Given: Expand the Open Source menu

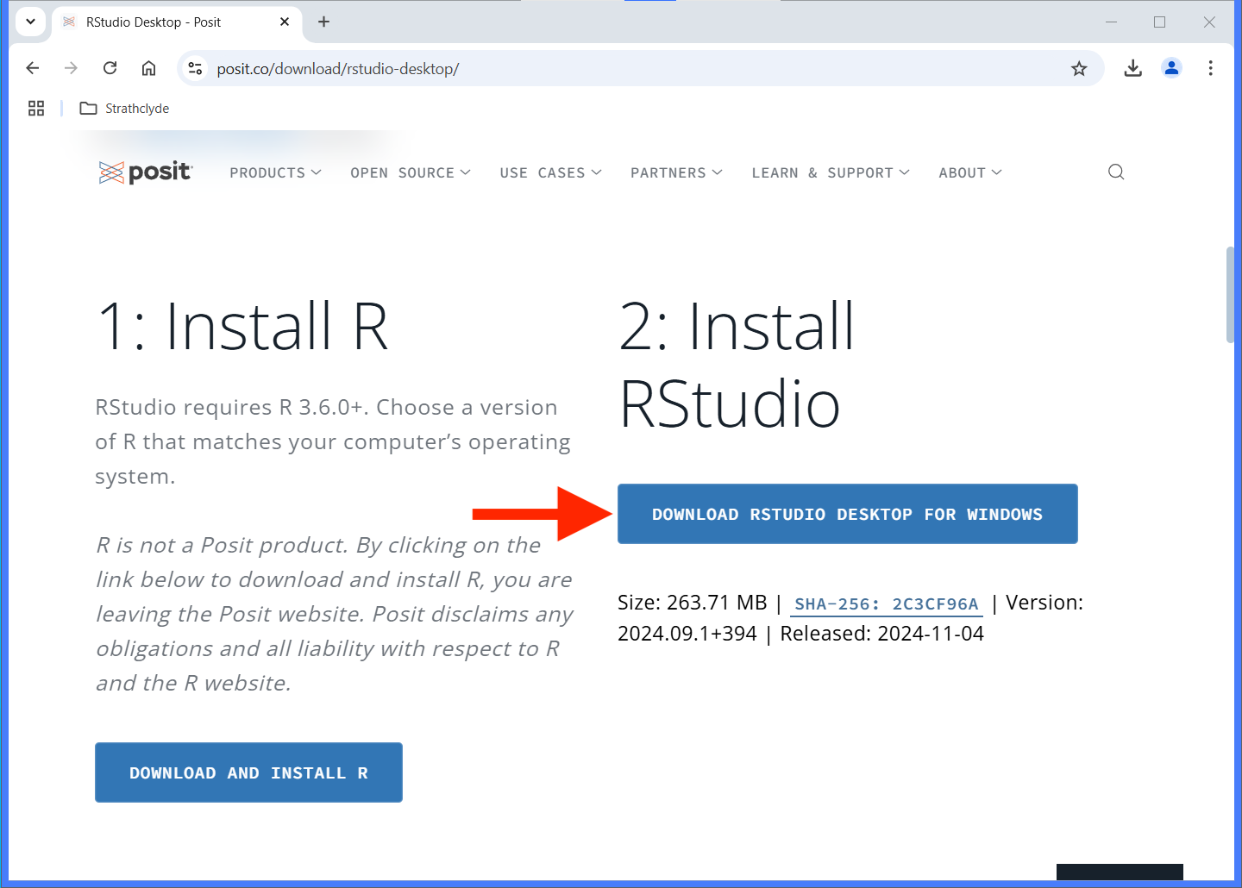Looking at the screenshot, I should click(x=411, y=172).
